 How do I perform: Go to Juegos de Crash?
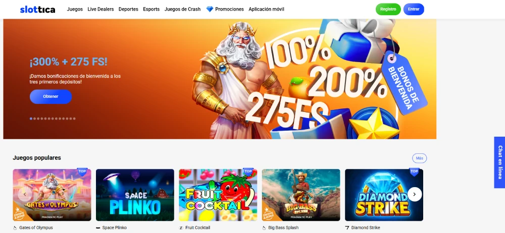[182, 10]
